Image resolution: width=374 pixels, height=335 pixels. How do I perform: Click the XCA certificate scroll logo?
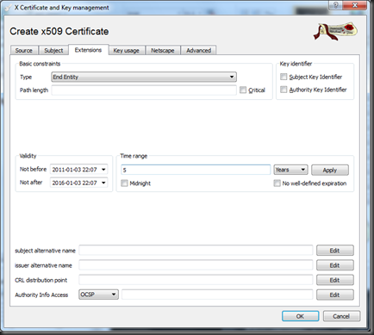point(335,31)
